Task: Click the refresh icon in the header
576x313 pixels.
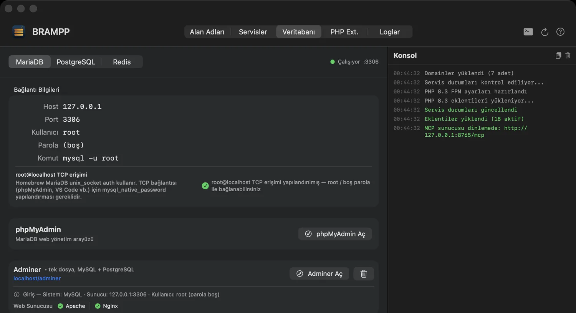Action: 545,32
